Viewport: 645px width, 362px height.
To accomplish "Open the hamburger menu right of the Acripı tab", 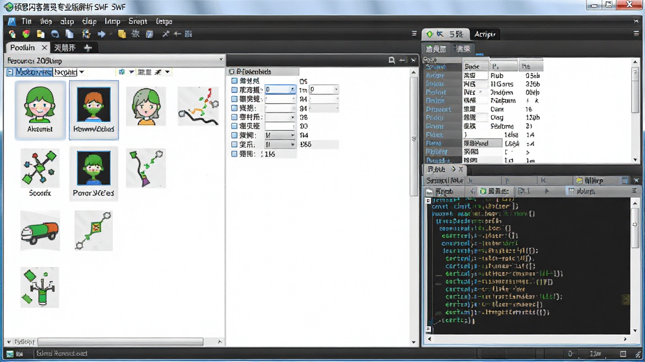I will click(x=636, y=34).
